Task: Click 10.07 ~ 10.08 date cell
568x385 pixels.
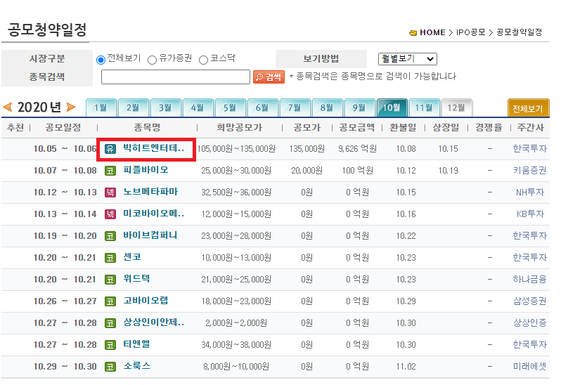Action: pyautogui.click(x=65, y=171)
